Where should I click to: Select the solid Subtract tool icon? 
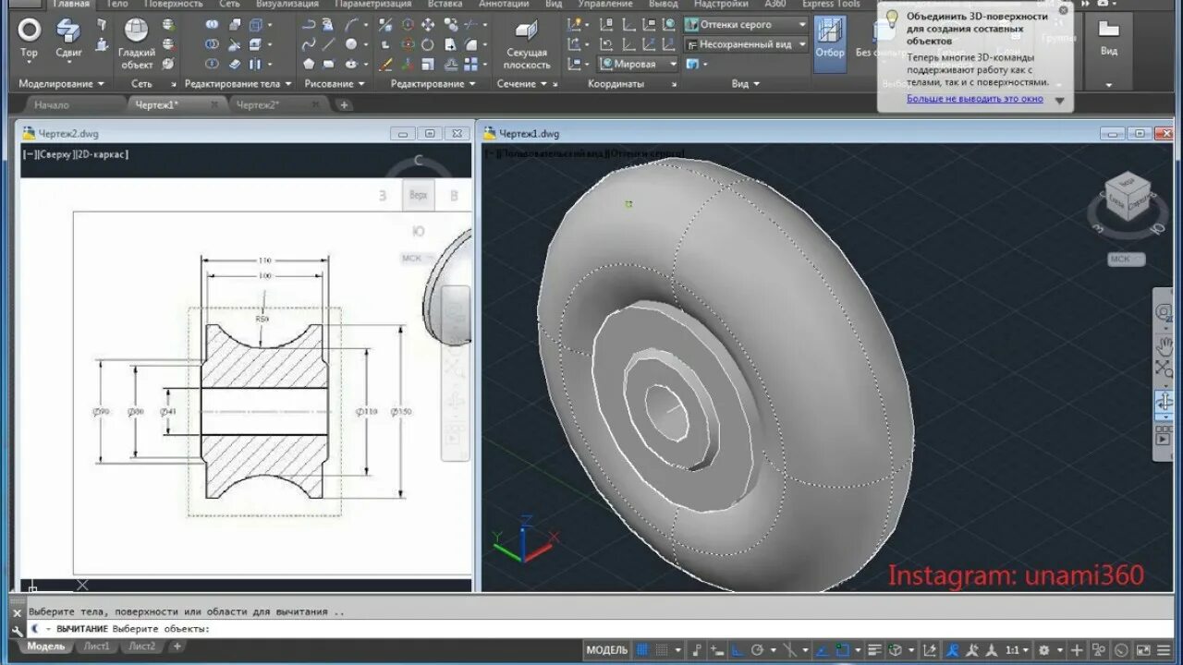(x=212, y=43)
